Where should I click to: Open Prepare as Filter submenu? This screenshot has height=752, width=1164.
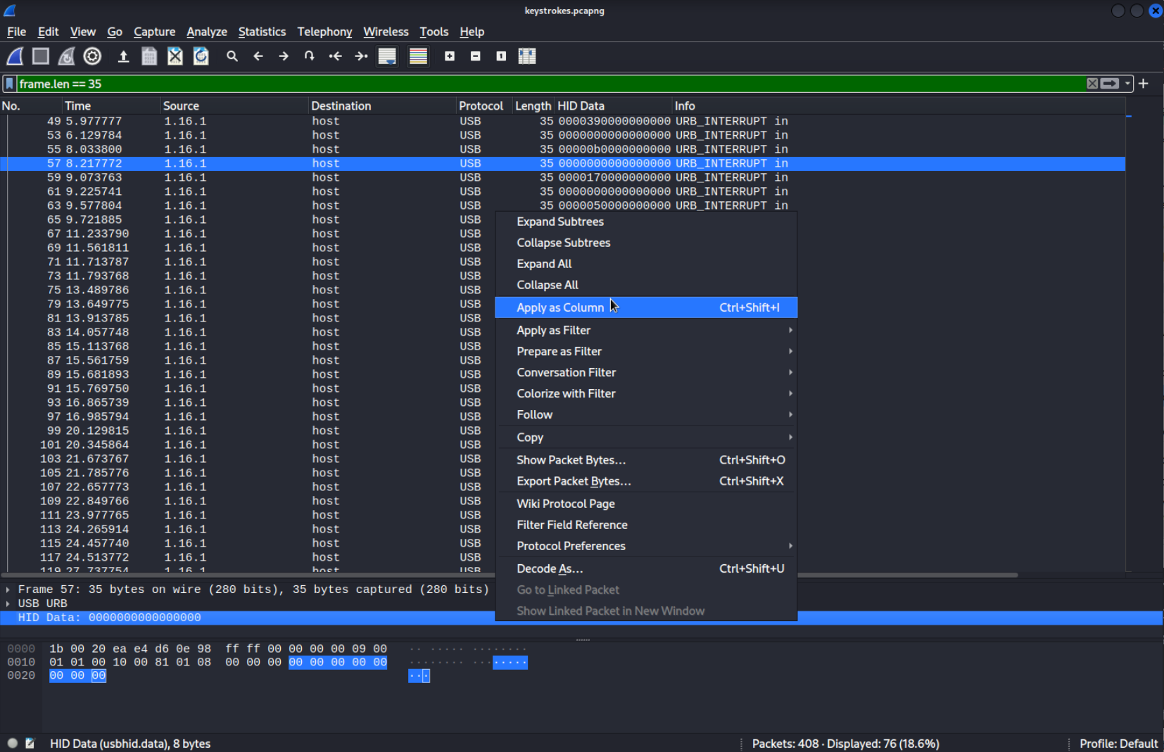tap(646, 351)
